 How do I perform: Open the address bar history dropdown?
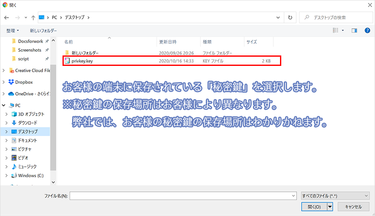(x=278, y=18)
